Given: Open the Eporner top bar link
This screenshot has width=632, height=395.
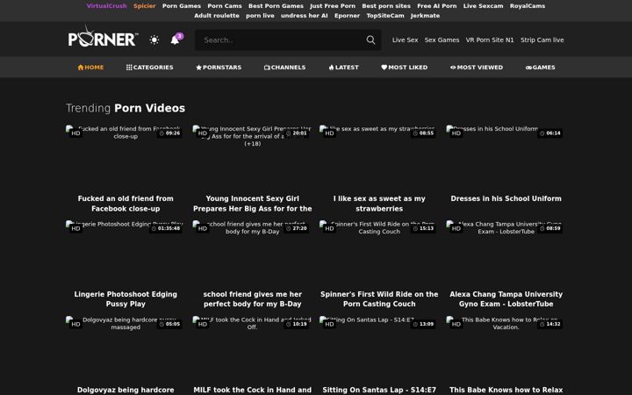Looking at the screenshot, I should click(x=347, y=16).
